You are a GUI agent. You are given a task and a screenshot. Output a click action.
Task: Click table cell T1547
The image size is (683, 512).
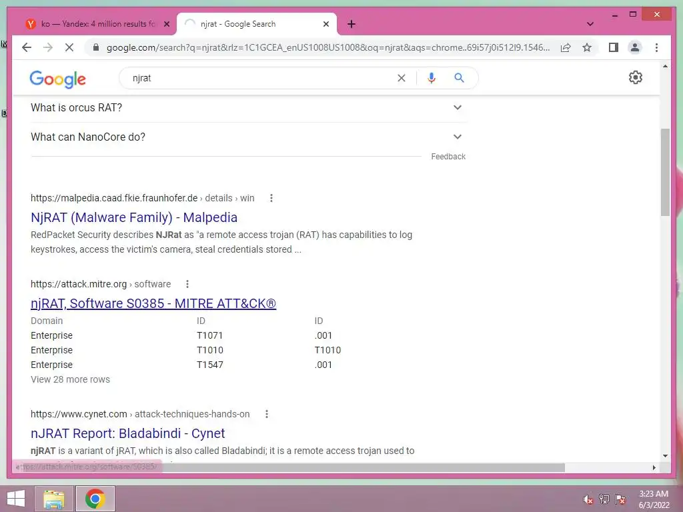click(x=210, y=365)
